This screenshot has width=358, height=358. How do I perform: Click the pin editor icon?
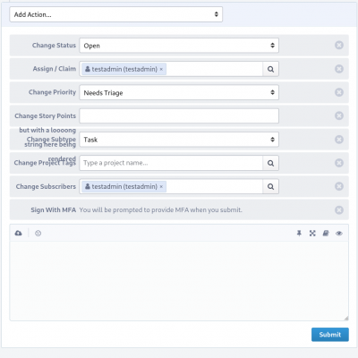299,234
